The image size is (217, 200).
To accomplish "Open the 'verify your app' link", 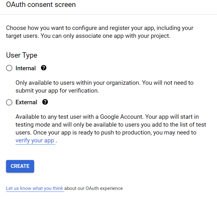I will pyautogui.click(x=35, y=140).
